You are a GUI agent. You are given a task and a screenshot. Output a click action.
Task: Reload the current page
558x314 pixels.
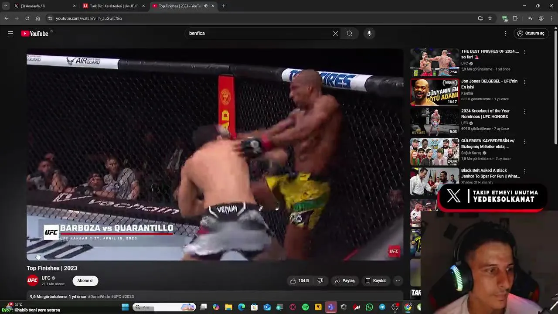(x=27, y=18)
